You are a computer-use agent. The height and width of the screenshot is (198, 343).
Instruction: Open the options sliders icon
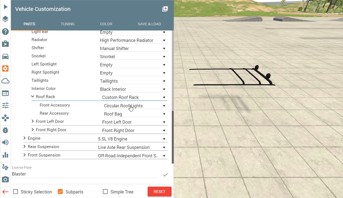click(5, 105)
